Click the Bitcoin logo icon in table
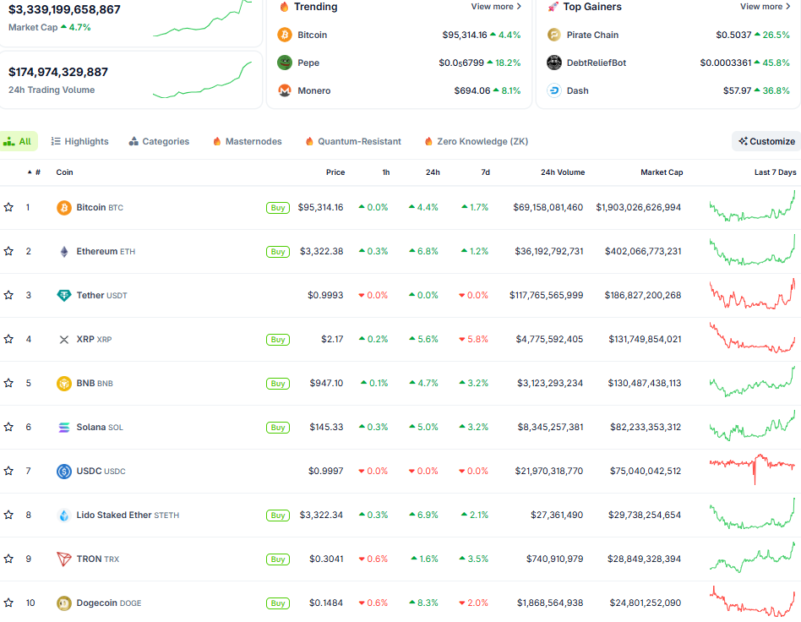Screen dimensions: 801x622 coord(63,208)
